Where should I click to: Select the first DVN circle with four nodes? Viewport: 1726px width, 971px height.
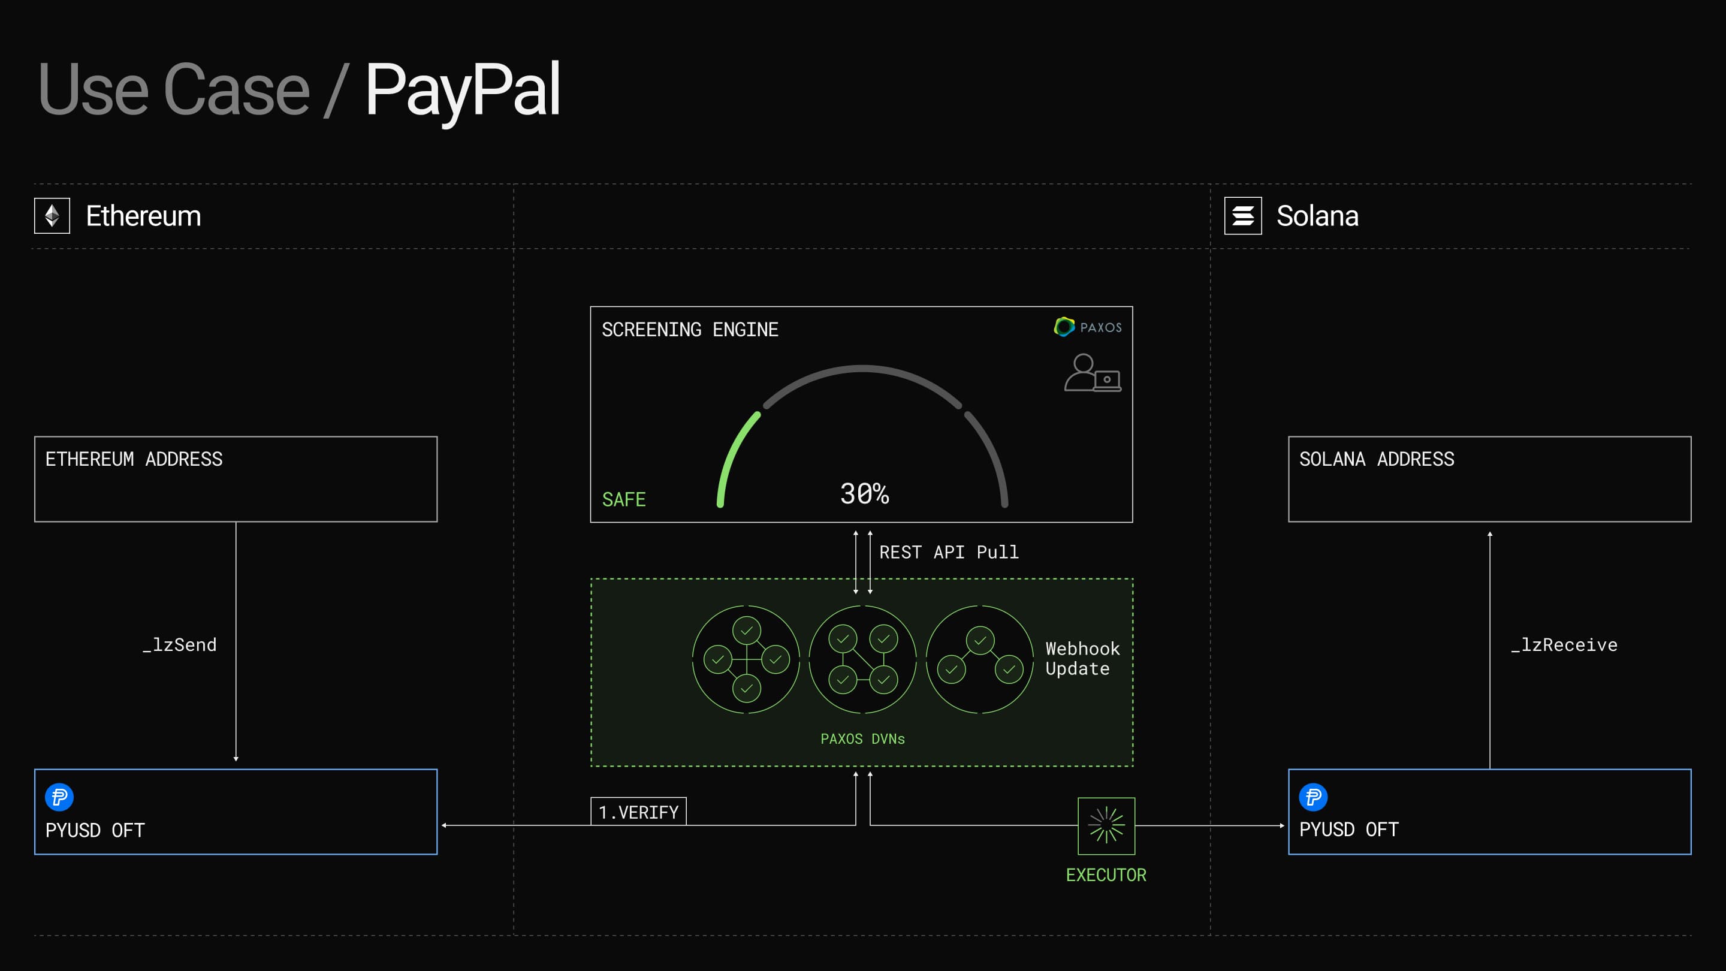(746, 659)
